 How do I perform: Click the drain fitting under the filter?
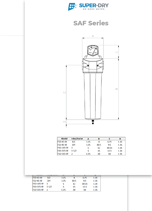[x=93, y=122]
